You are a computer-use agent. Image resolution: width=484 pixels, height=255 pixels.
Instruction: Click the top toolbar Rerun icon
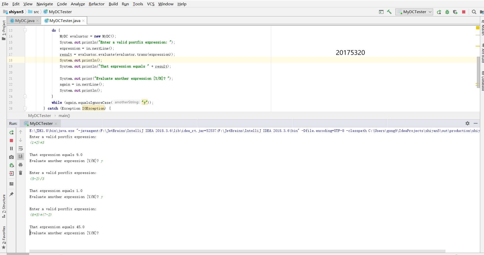[439, 12]
